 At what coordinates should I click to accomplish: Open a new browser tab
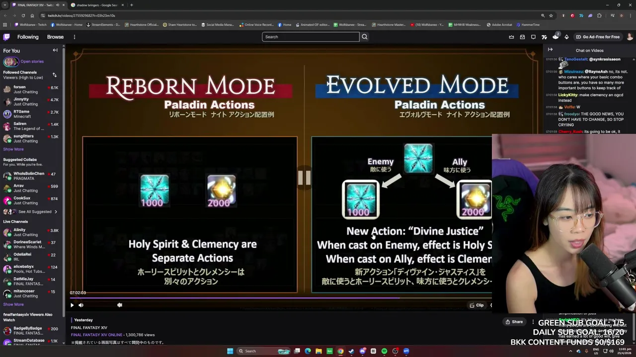click(x=131, y=5)
